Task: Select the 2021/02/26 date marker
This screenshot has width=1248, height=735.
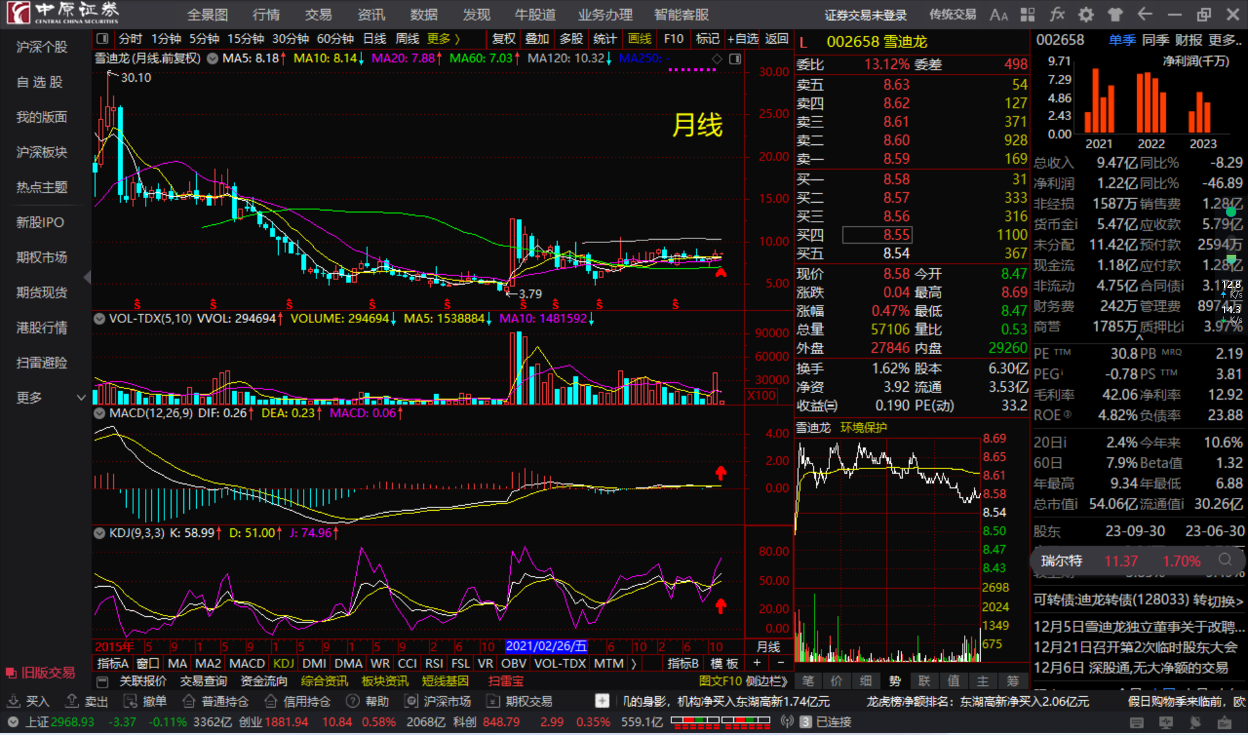Action: (546, 646)
